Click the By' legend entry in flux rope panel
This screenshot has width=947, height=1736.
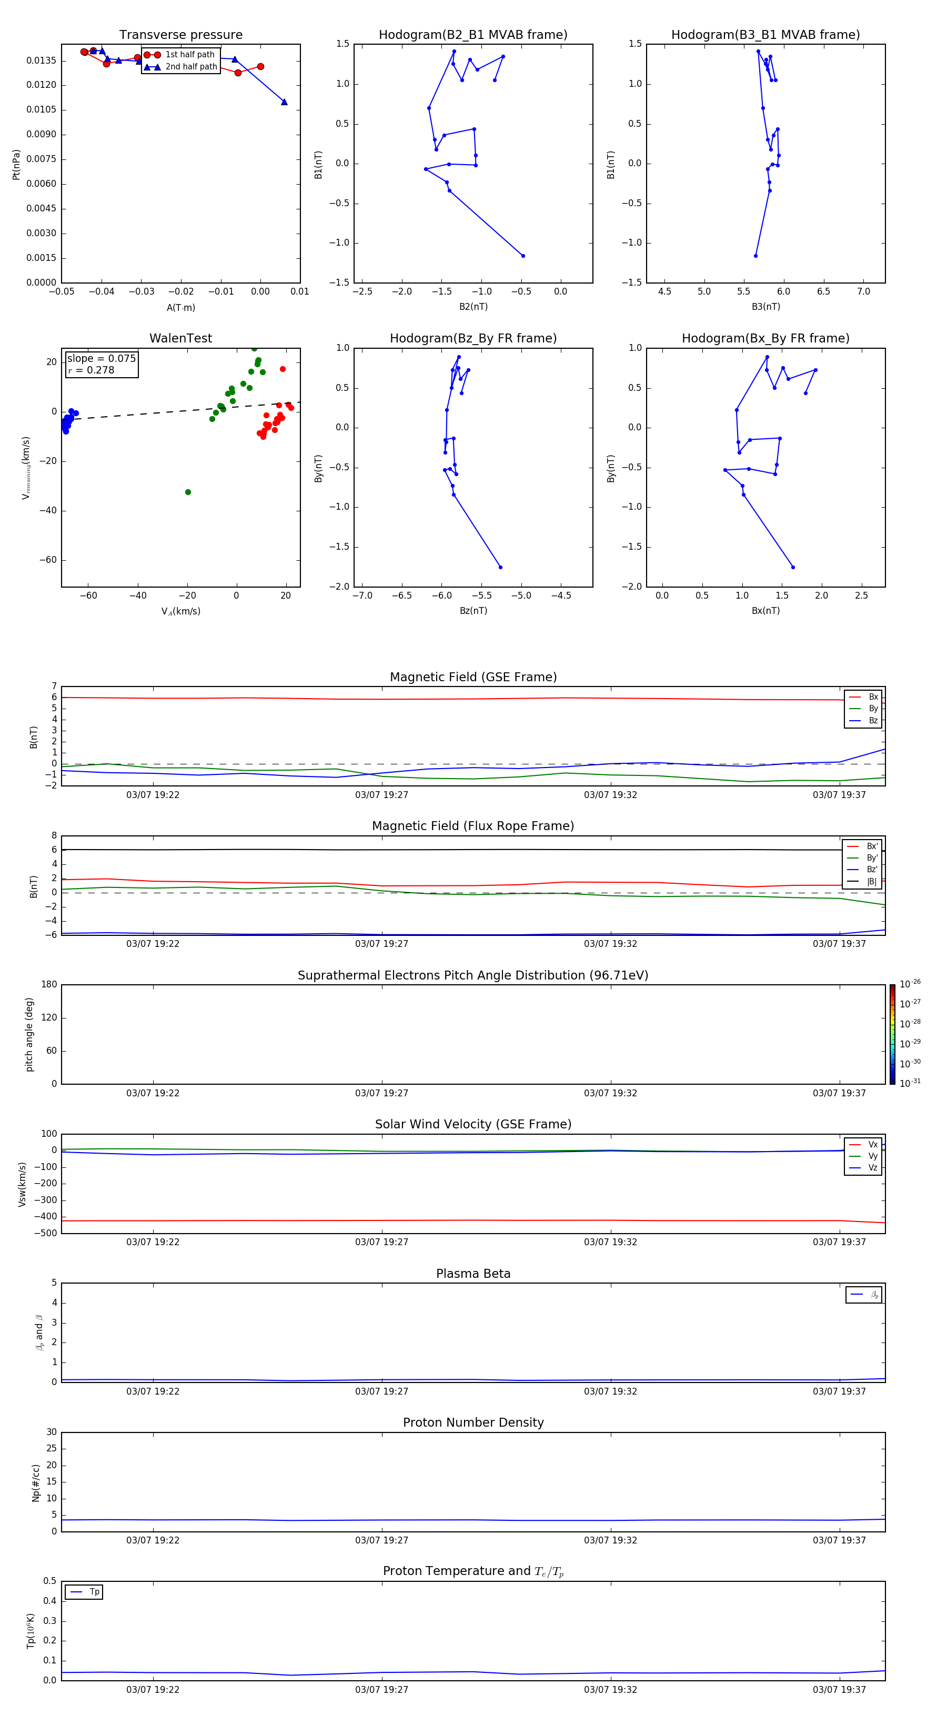(x=862, y=858)
